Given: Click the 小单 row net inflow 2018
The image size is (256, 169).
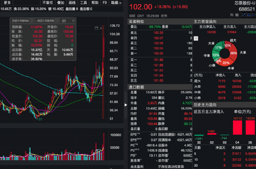Looking at the screenshot, I should click(x=221, y=98).
